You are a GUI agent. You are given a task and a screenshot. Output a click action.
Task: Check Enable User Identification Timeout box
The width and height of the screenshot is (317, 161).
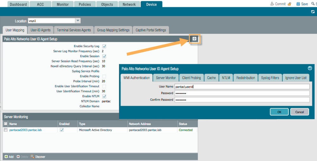(104, 86)
